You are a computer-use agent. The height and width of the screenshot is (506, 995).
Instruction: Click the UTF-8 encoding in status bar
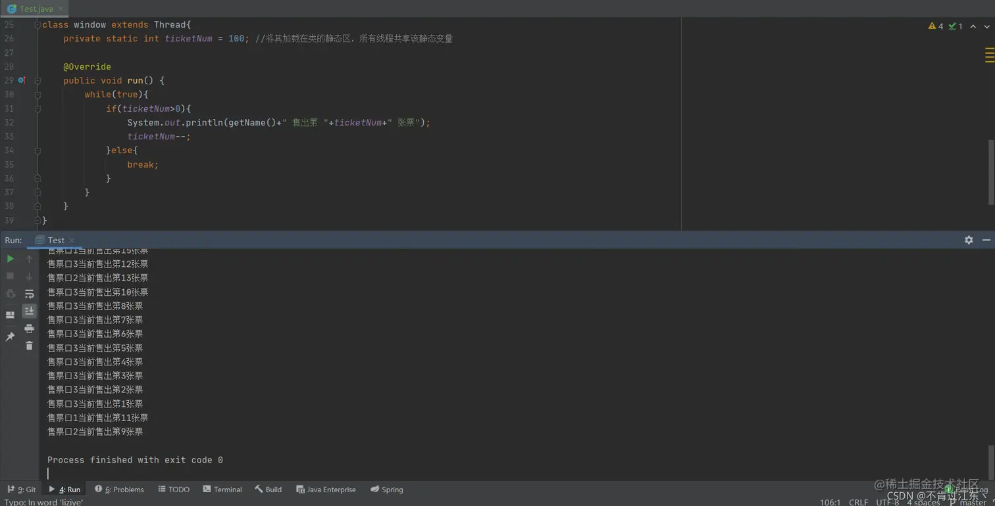pos(887,502)
